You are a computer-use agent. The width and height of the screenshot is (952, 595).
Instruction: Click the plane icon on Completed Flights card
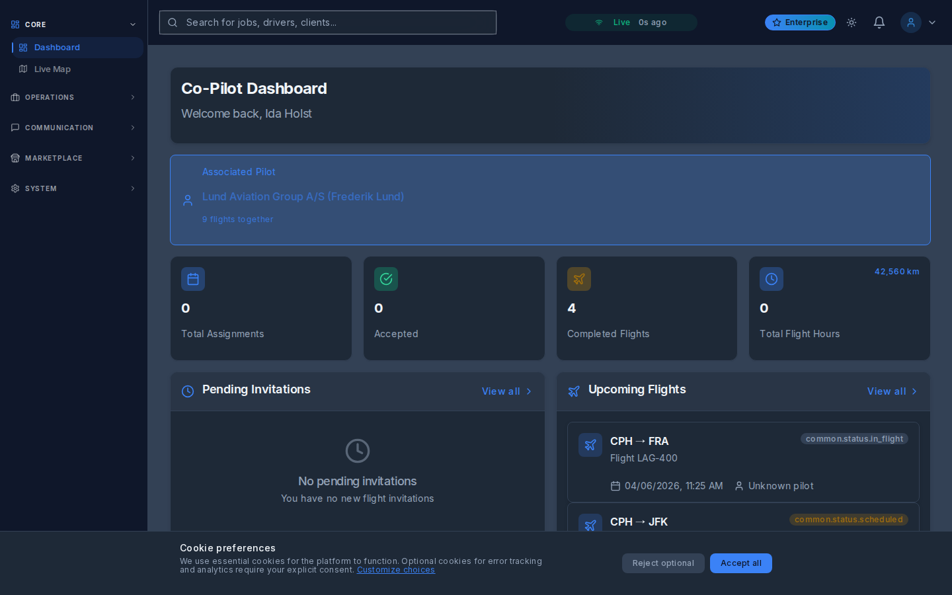(x=579, y=279)
